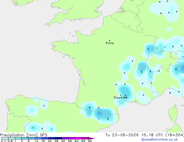
Task: Click the "15..18 UTC" time range text
Action: coord(152,135)
